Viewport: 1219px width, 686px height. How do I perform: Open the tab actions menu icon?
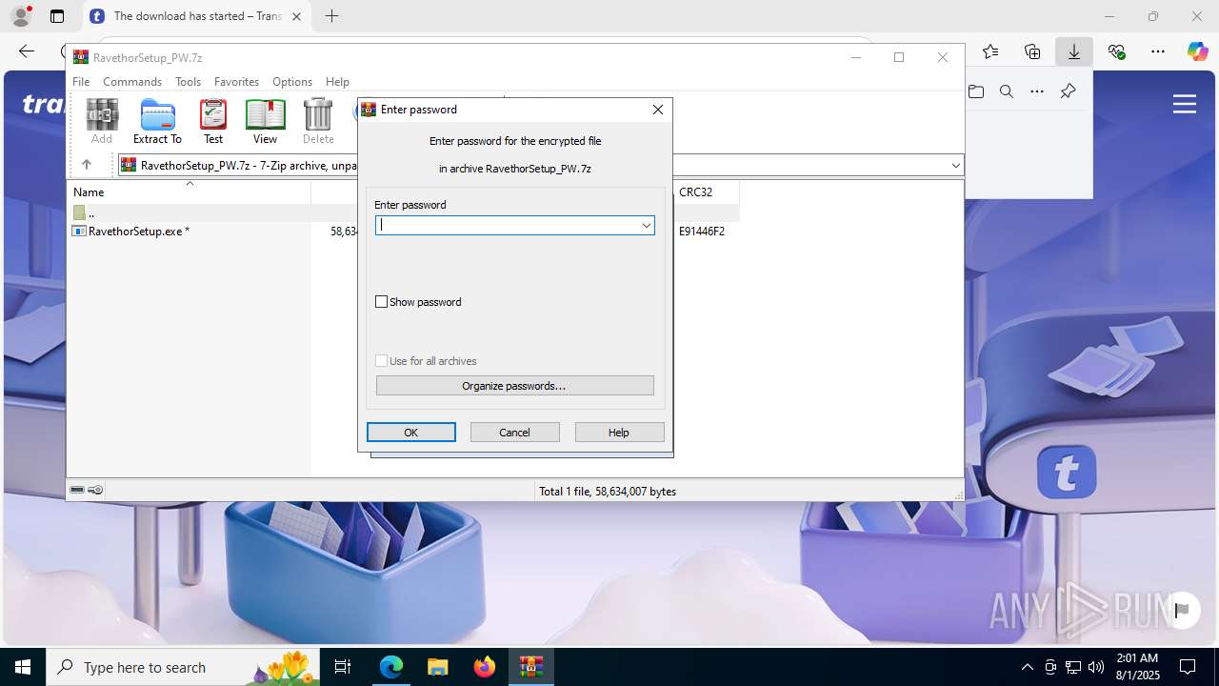pos(57,16)
